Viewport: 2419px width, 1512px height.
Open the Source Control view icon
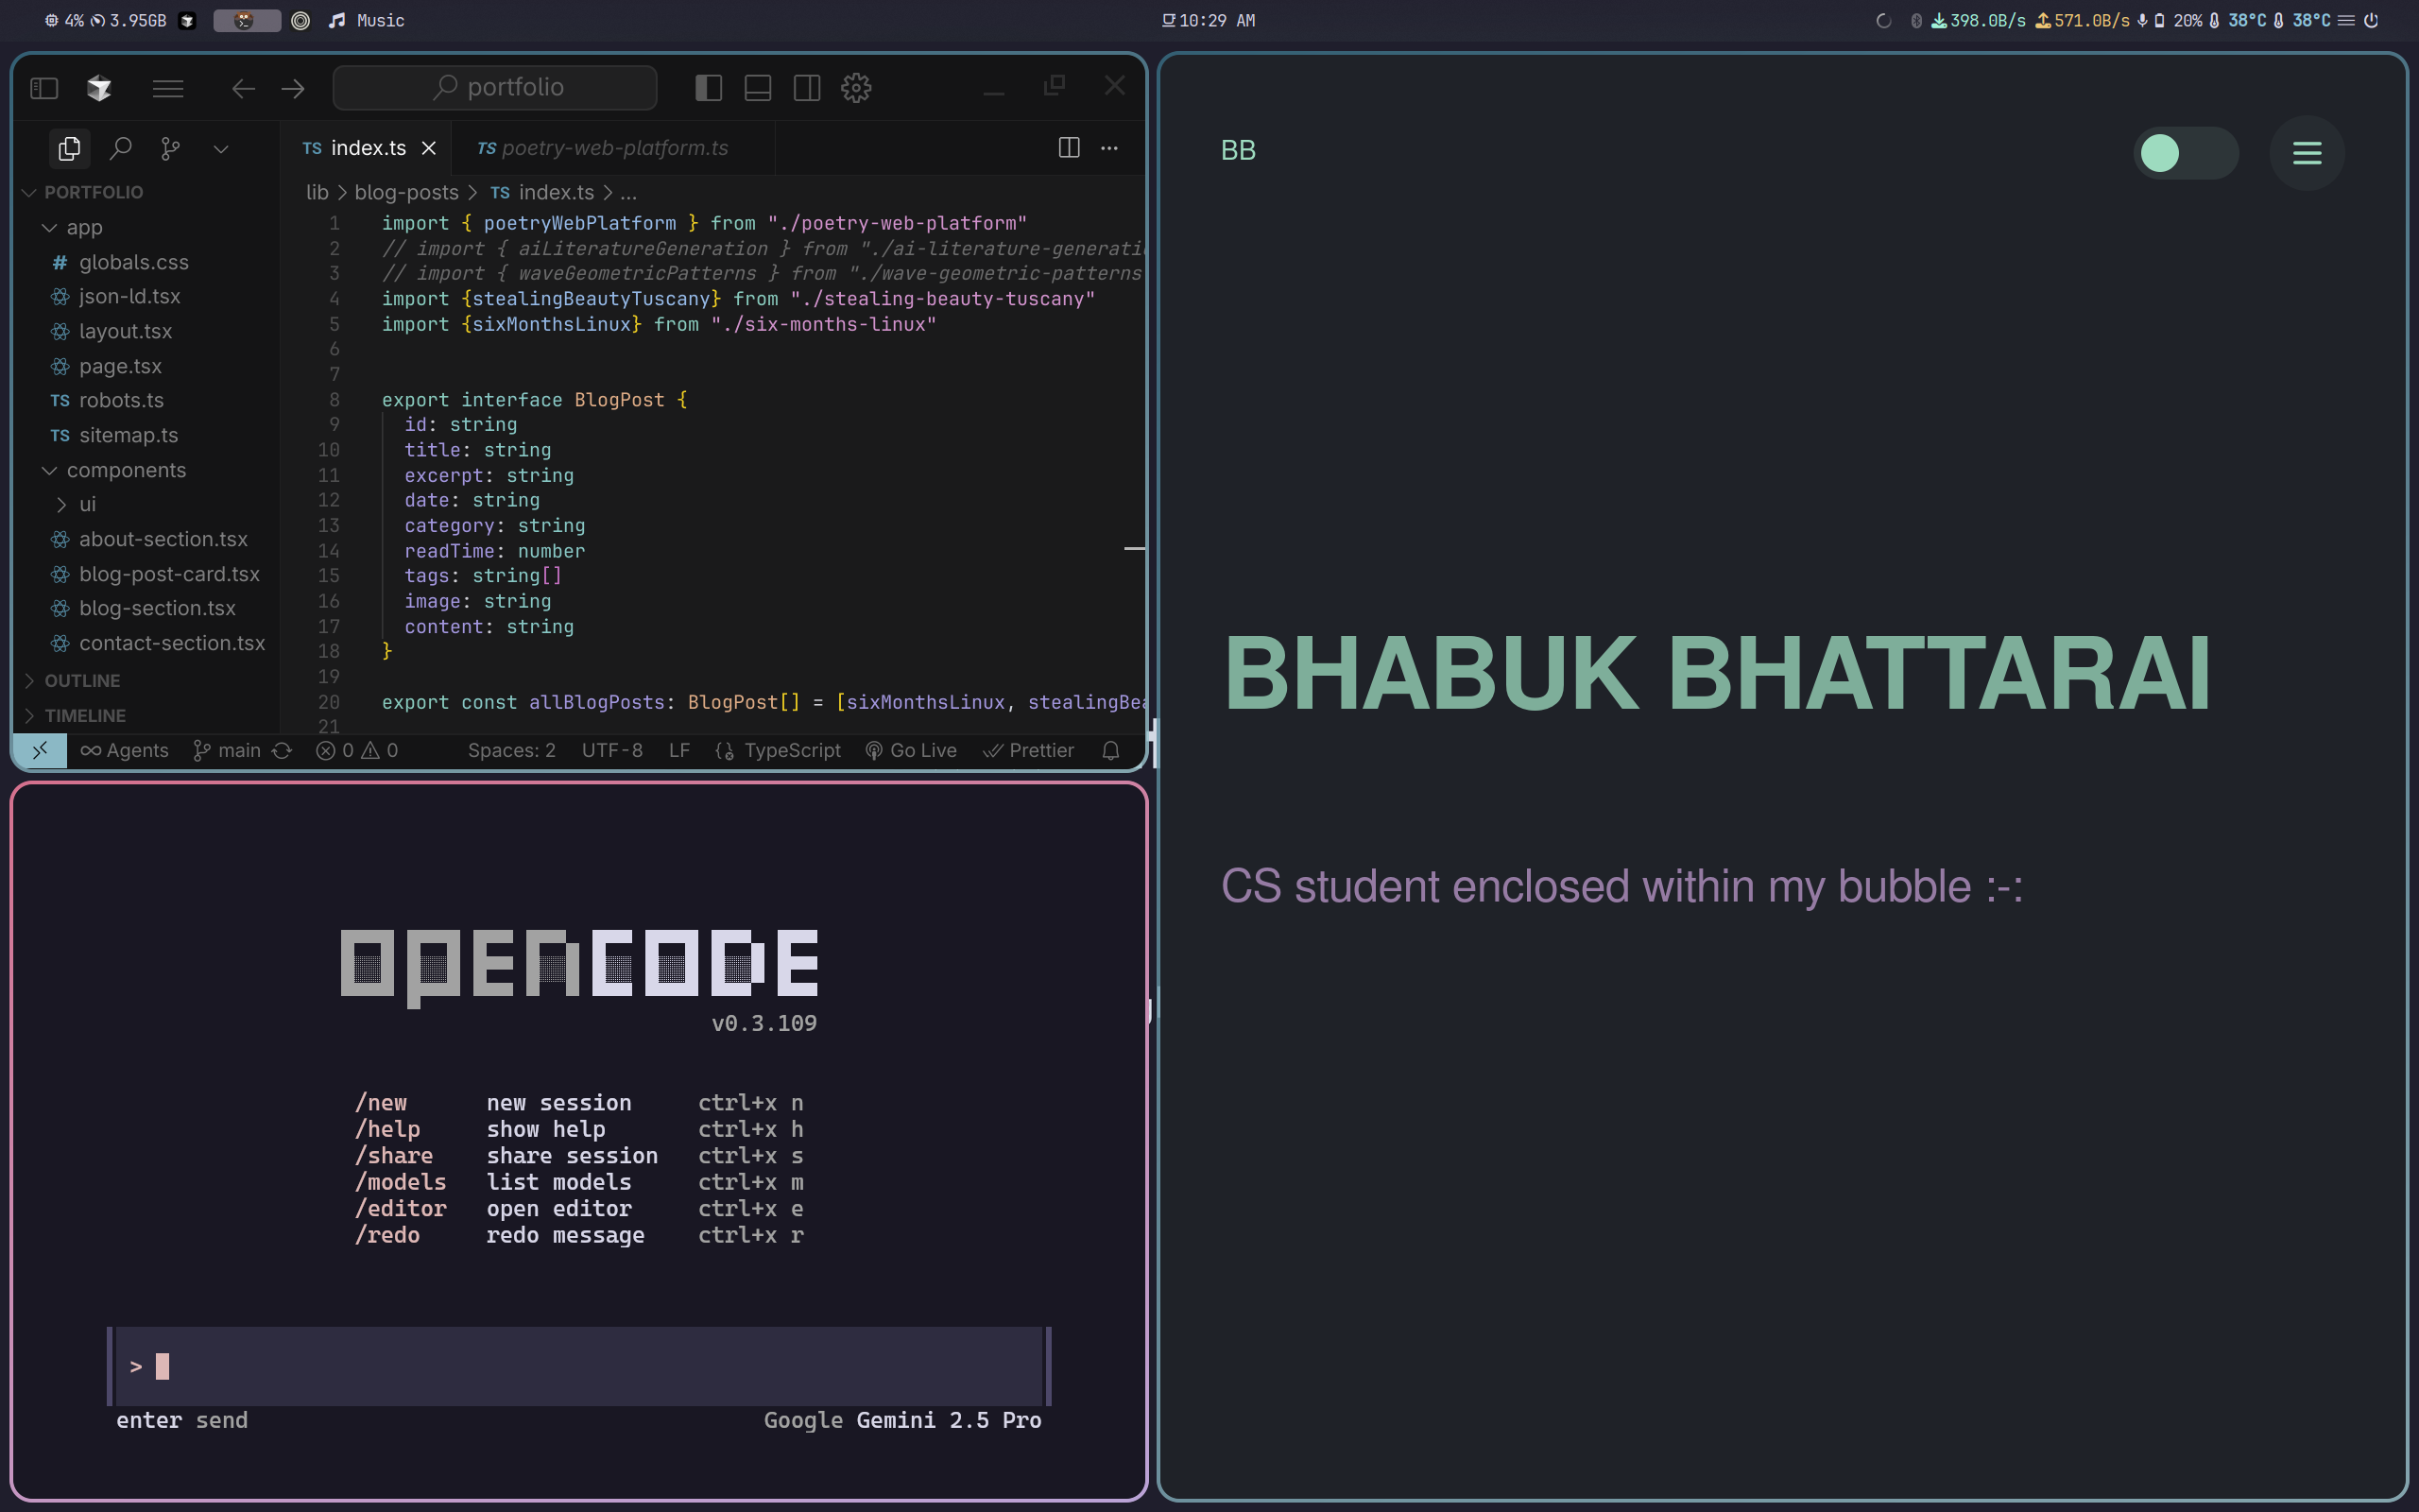point(171,149)
